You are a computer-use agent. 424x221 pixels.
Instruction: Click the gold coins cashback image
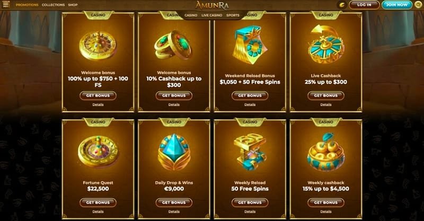click(173, 45)
